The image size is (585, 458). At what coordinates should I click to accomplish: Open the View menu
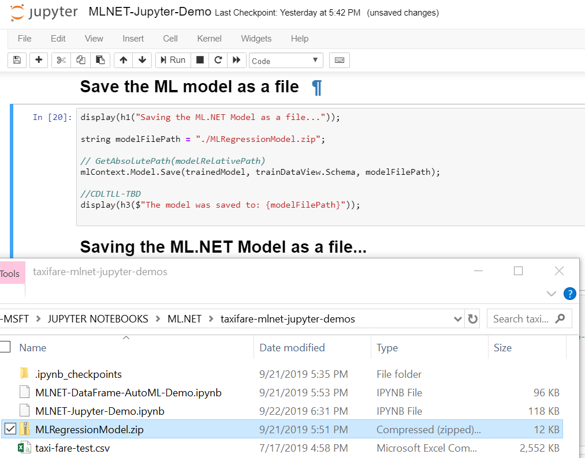coord(94,39)
